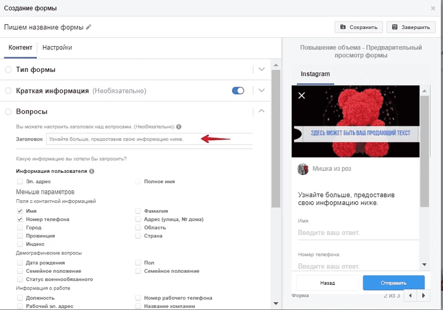Click scroll-up arrow in Instagram preview
This screenshot has height=310, width=443.
click(424, 91)
